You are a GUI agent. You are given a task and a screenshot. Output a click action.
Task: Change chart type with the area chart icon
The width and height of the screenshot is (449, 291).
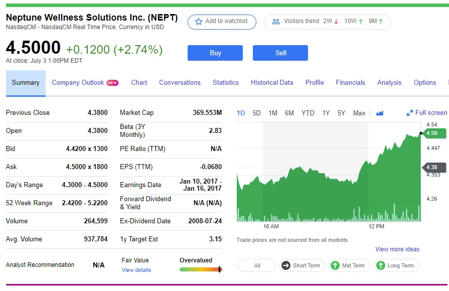(x=380, y=113)
